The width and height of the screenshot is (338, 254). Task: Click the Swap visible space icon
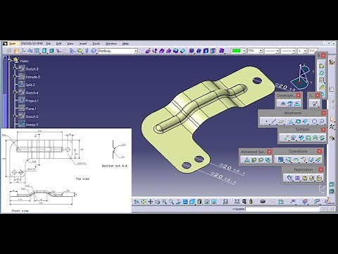pyautogui.click(x=214, y=202)
